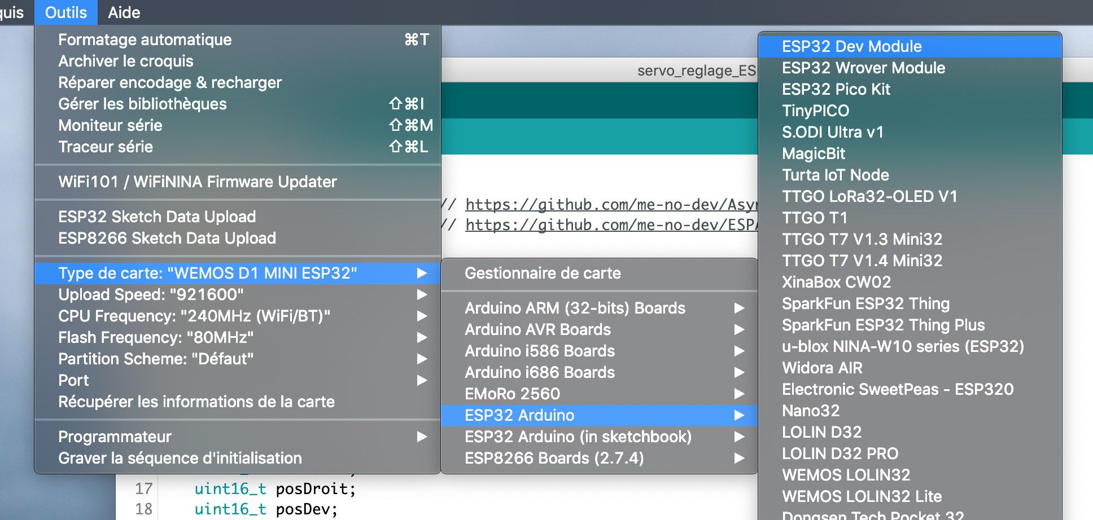Expand the Upload Speed submenu
Screen dimensions: 1093x520
[238, 294]
